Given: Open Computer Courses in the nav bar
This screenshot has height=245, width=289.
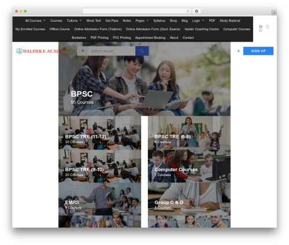Looking at the screenshot, I should [237, 29].
